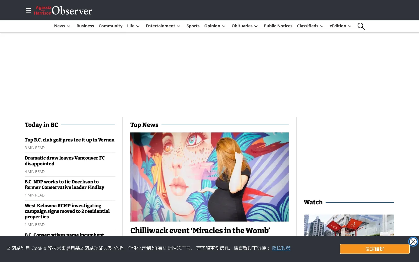This screenshot has width=419, height=262.
Task: Open 'Chilliwack event Miracles in the Womb' headline
Action: (200, 231)
